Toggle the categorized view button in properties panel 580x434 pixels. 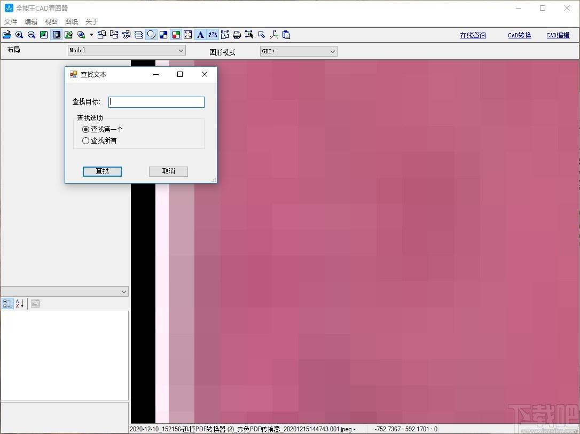point(8,304)
